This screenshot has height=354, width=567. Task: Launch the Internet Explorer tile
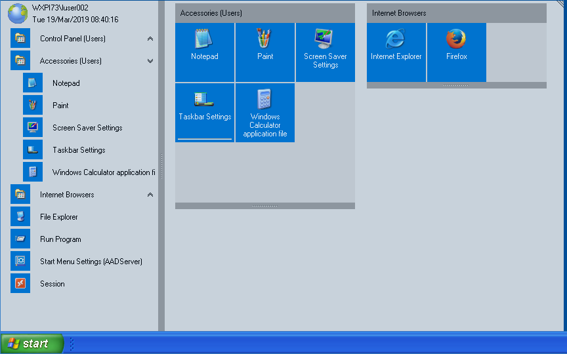(x=396, y=52)
